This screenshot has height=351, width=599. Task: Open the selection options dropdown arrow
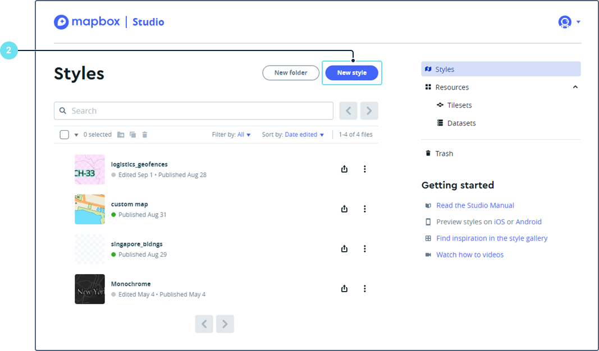(76, 135)
